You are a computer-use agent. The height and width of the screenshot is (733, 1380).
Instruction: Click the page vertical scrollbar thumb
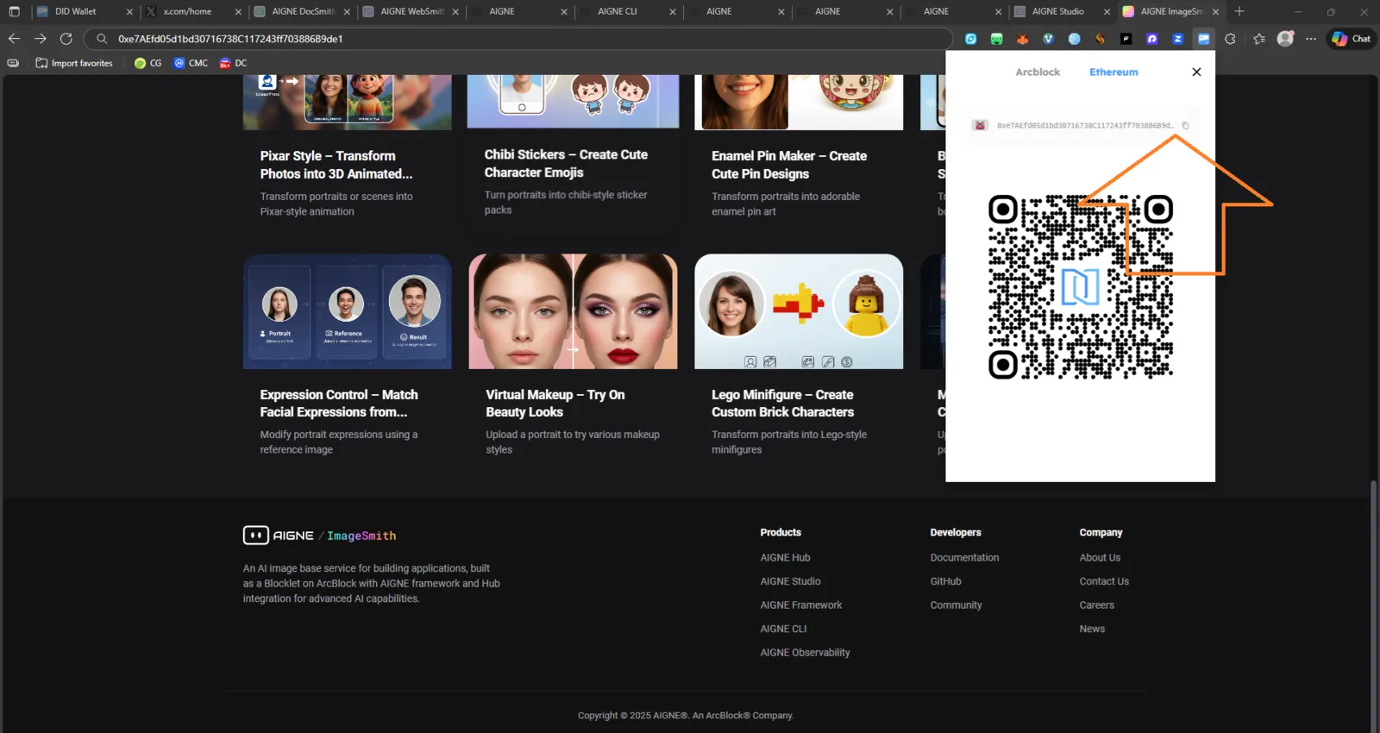point(1373,605)
